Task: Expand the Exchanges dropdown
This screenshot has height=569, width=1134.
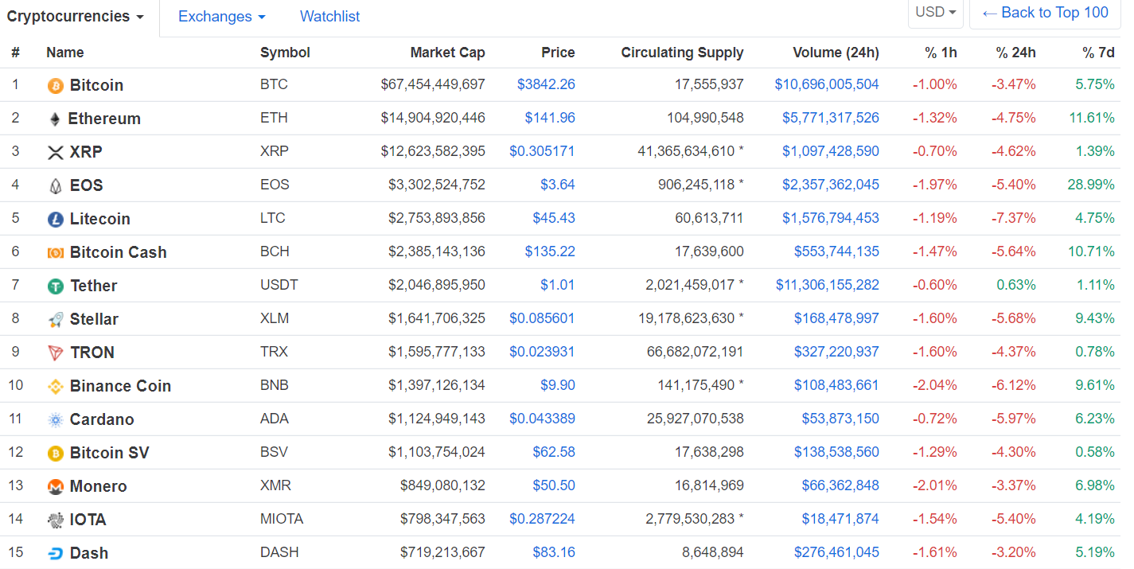Action: click(221, 17)
